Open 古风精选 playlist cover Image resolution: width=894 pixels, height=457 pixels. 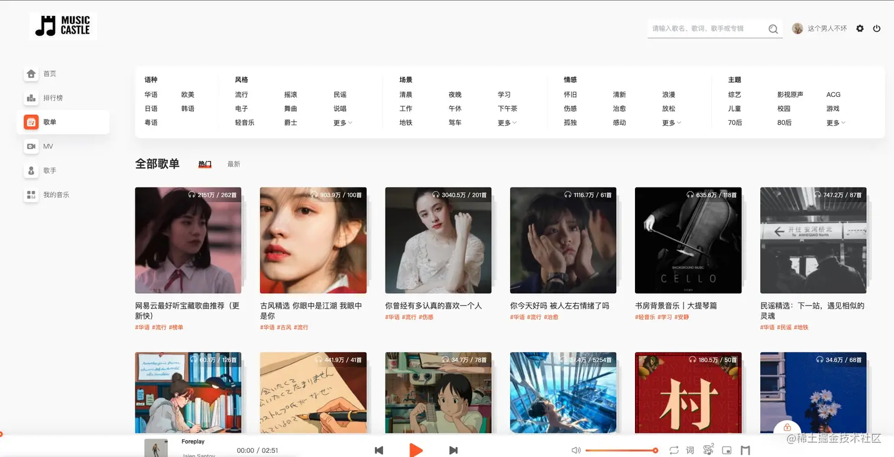313,240
